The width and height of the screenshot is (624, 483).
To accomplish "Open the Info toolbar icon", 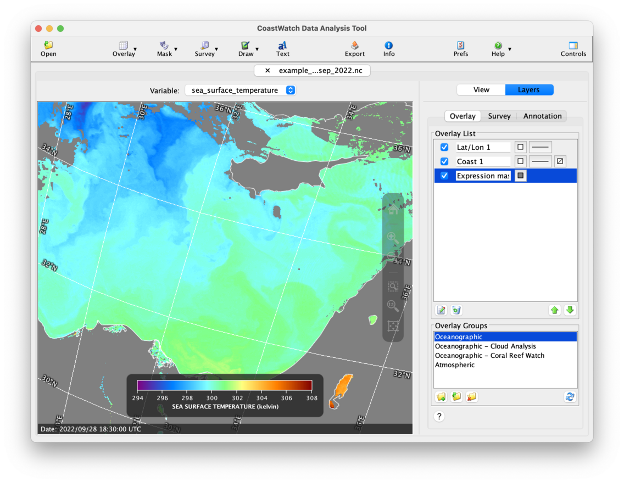I will 389,46.
